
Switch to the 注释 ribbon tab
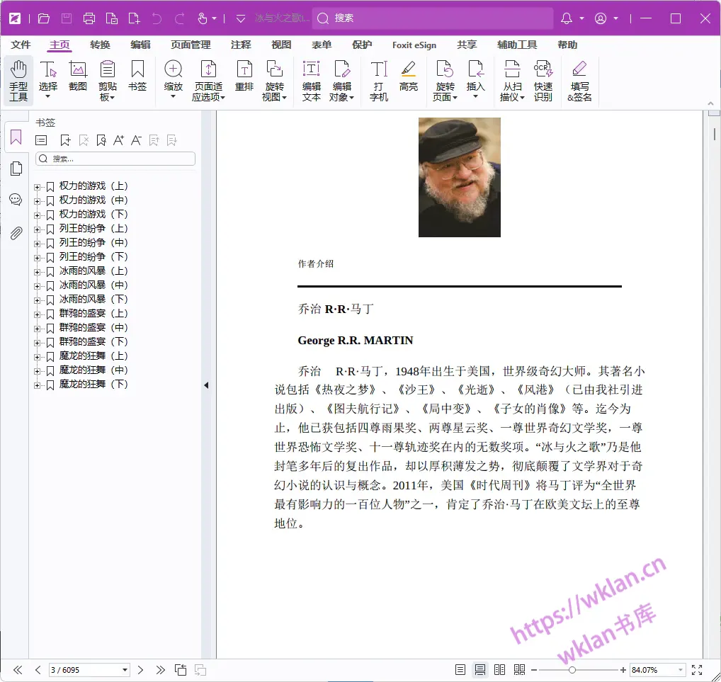point(241,45)
